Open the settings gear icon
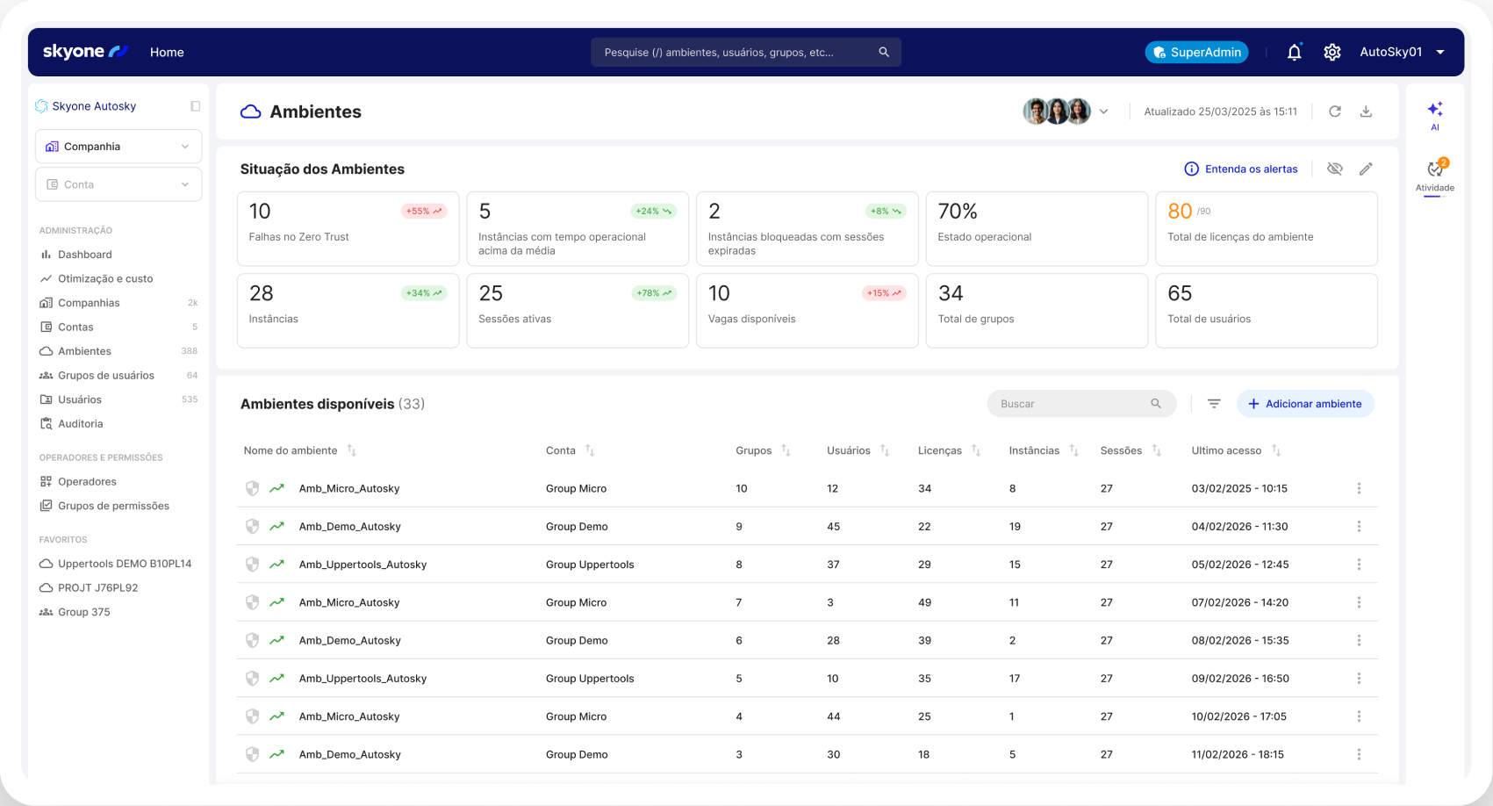The height and width of the screenshot is (806, 1493). 1332,53
